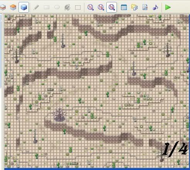
Task: Open the Script Editor
Action: click(x=145, y=7)
